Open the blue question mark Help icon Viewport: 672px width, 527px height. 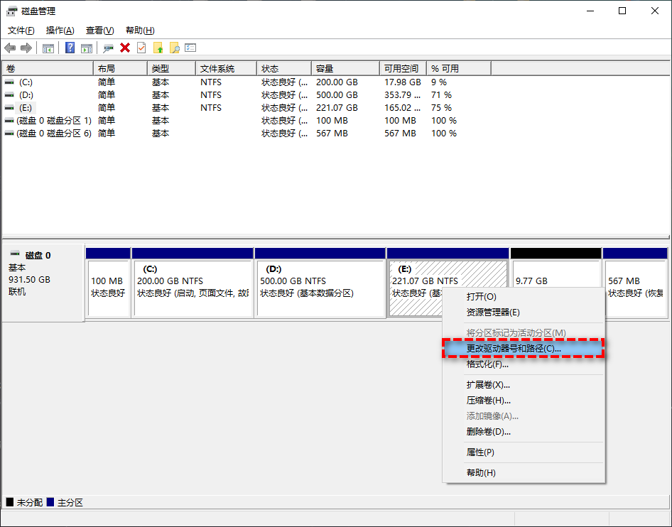pos(70,48)
